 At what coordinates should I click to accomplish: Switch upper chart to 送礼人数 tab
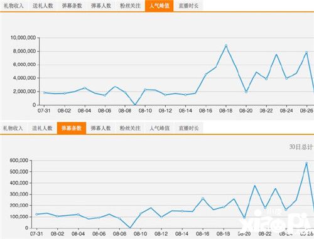pos(43,6)
